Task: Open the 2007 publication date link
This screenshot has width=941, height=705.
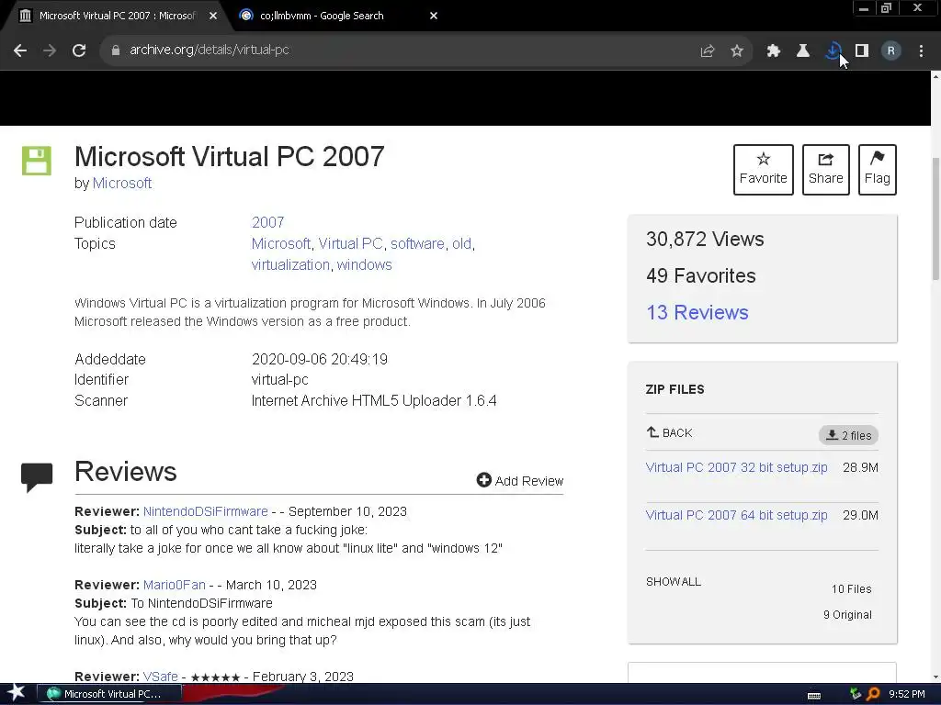Action: pos(267,222)
